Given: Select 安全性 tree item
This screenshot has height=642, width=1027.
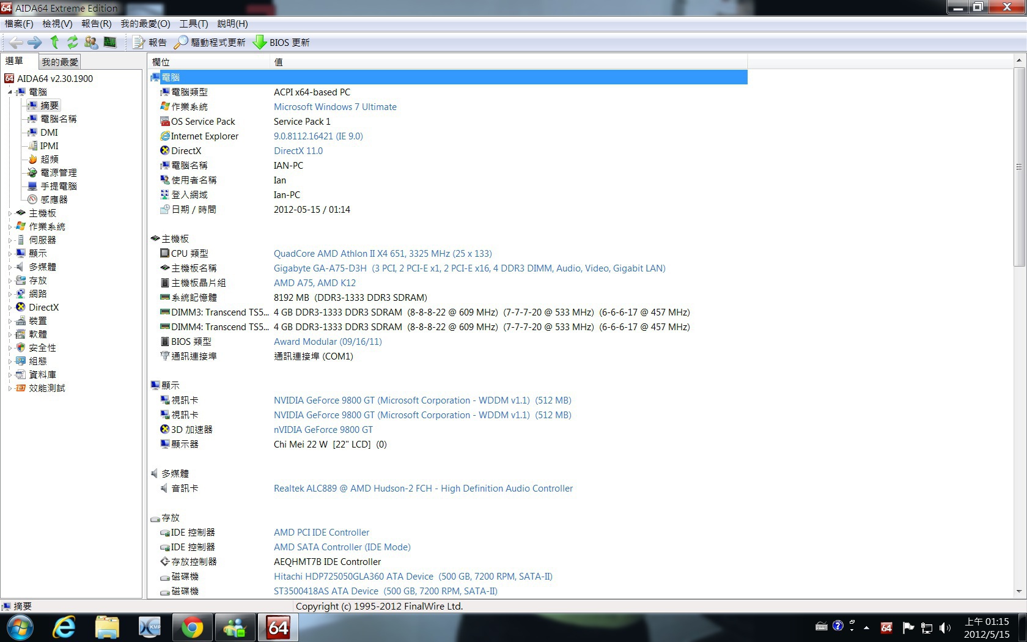Looking at the screenshot, I should tap(42, 348).
